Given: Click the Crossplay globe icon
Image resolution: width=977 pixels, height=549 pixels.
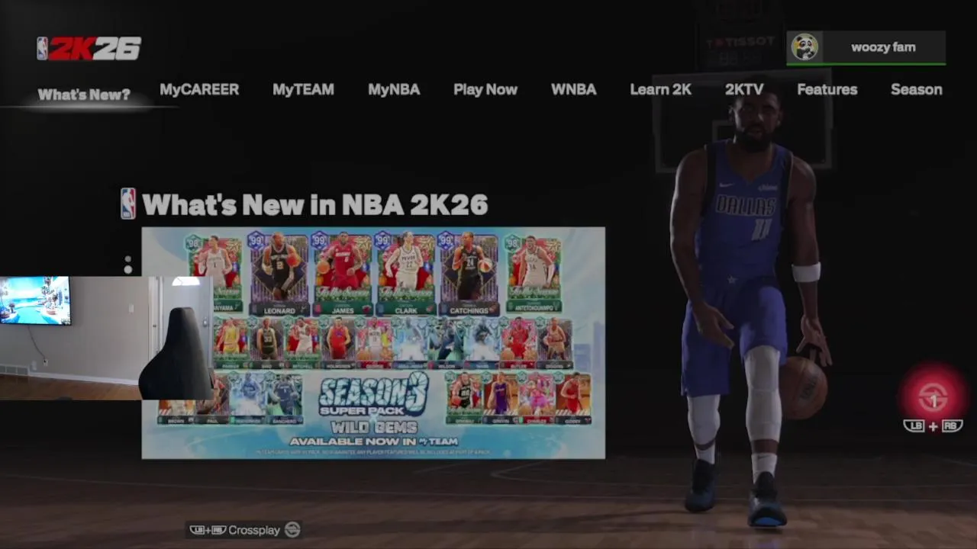Looking at the screenshot, I should point(292,530).
